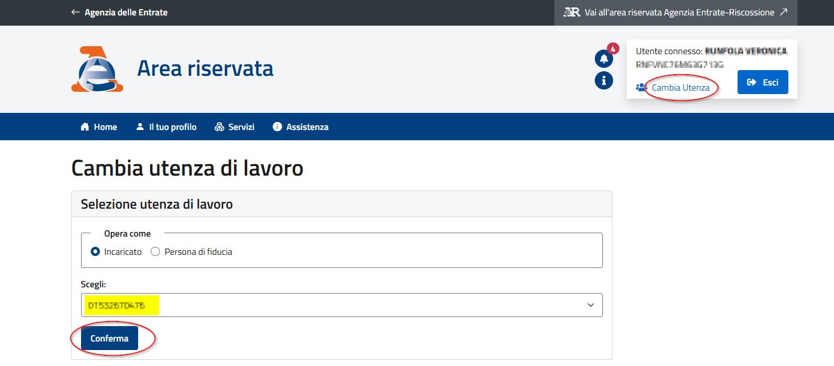
Task: Click the house icon in navigation bar
Action: (x=85, y=127)
